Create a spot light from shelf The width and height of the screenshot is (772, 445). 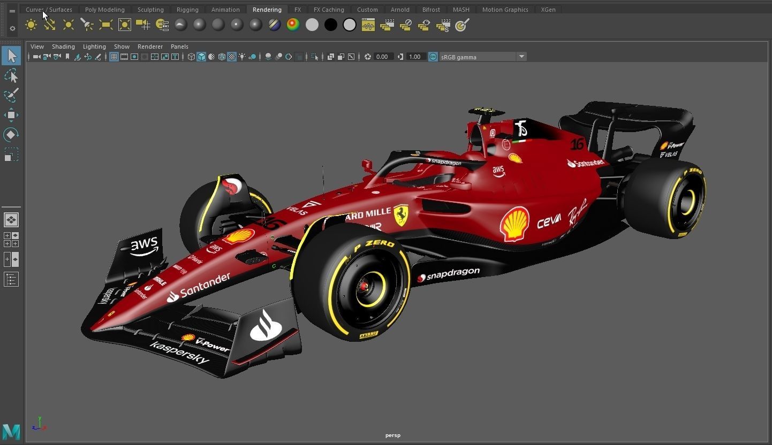point(87,25)
